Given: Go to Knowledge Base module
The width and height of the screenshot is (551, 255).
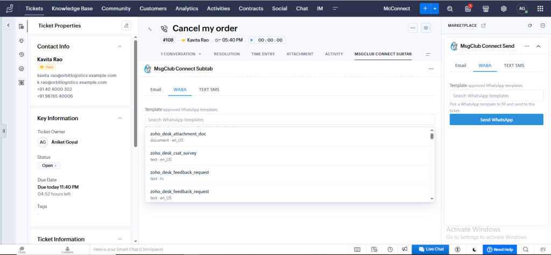Looking at the screenshot, I should pos(72,9).
